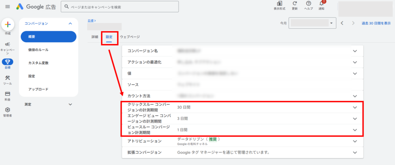Click the 更新 refresh icon
395x165 pixels.
tap(295, 4)
